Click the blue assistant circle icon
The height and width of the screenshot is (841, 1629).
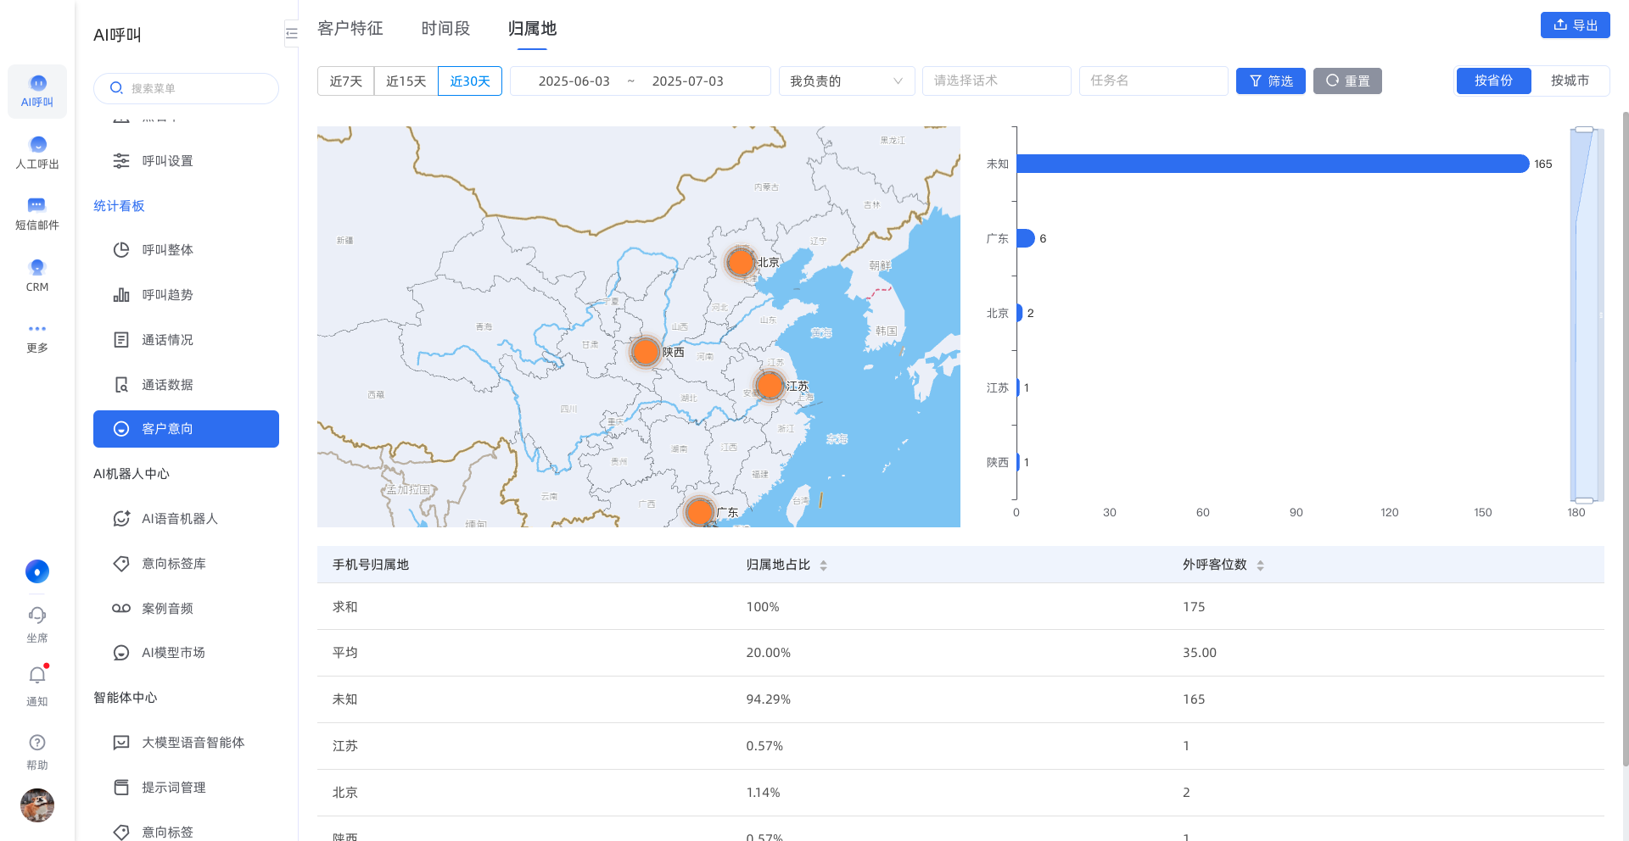click(x=37, y=571)
